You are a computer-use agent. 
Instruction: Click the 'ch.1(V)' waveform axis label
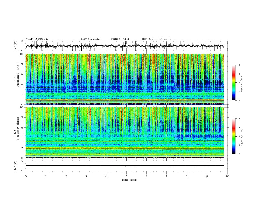(x=16, y=46)
